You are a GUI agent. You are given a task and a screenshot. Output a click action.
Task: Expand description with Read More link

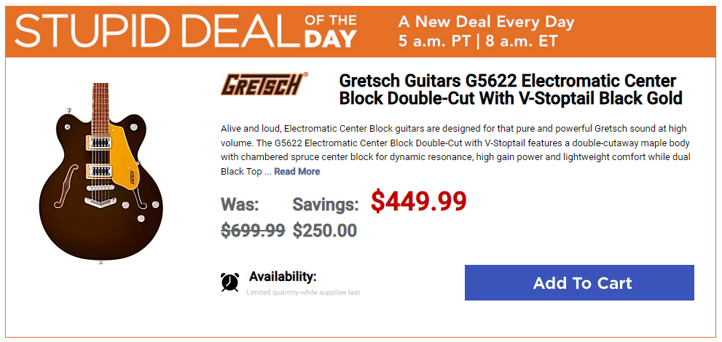coord(297,172)
